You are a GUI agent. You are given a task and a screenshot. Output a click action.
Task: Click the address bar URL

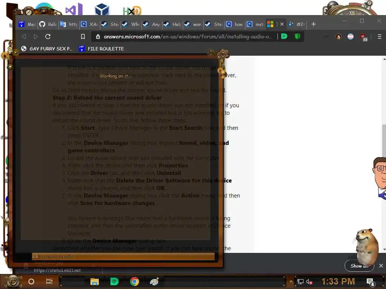coord(188,37)
